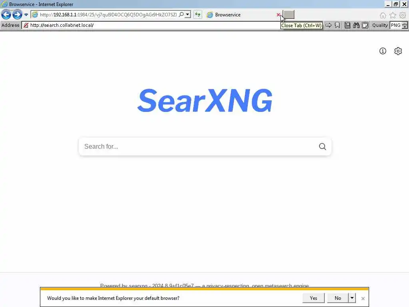
Task: Click the IE icon in the title bar
Action: pyautogui.click(x=4, y=4)
